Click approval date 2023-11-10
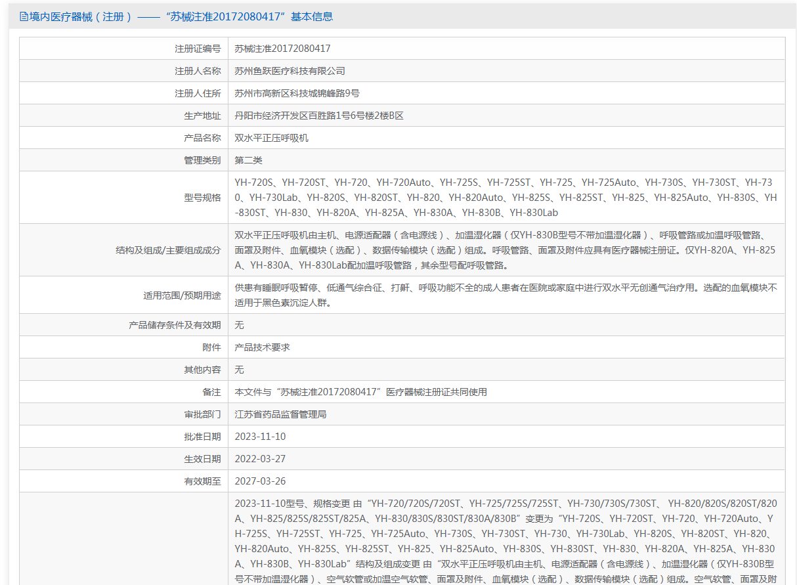The width and height of the screenshot is (797, 585). (x=261, y=437)
